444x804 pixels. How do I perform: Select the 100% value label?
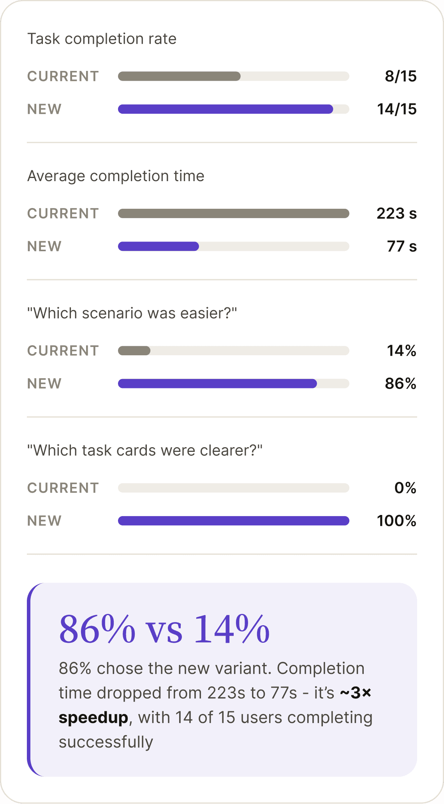click(x=396, y=520)
